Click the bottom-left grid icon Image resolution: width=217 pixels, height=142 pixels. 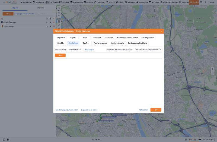click(8, 140)
